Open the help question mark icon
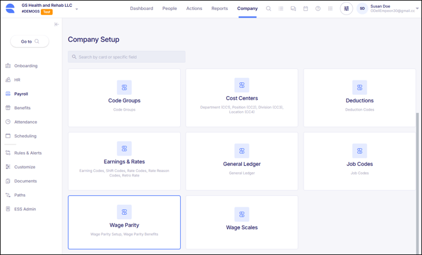422x255 pixels. point(318,9)
